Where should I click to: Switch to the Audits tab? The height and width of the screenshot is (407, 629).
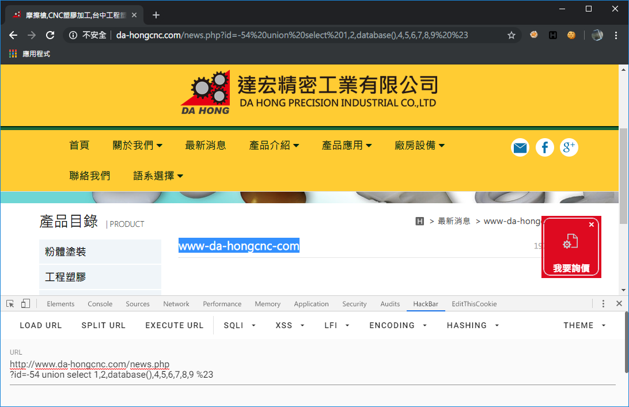tap(390, 304)
